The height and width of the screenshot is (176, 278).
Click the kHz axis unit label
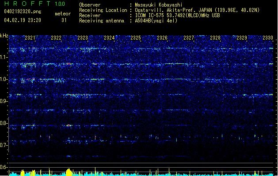pos(4,36)
